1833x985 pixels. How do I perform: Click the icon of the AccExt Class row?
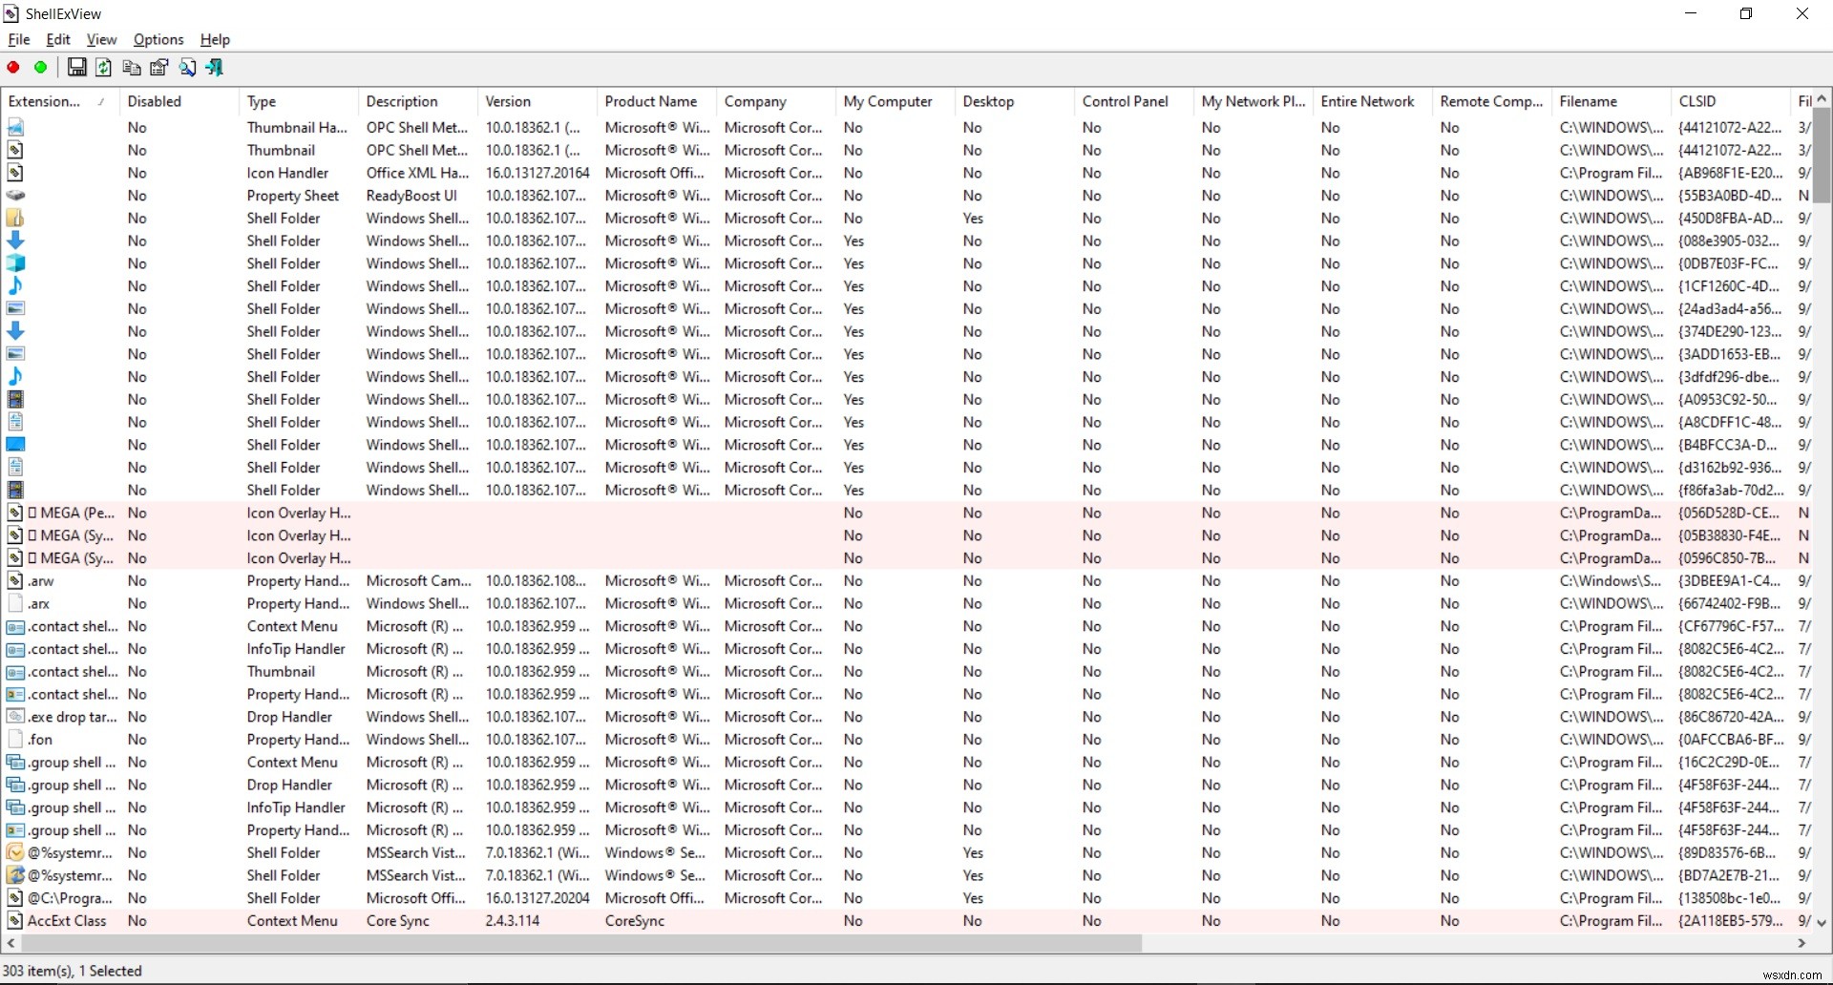[15, 921]
